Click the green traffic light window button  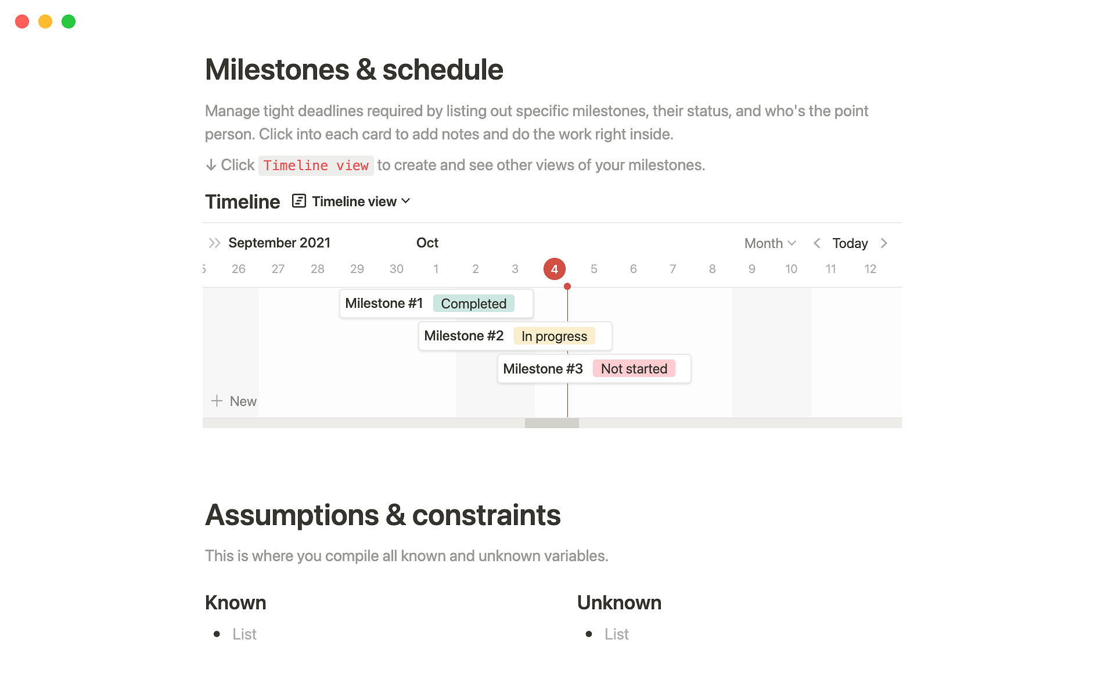tap(68, 21)
